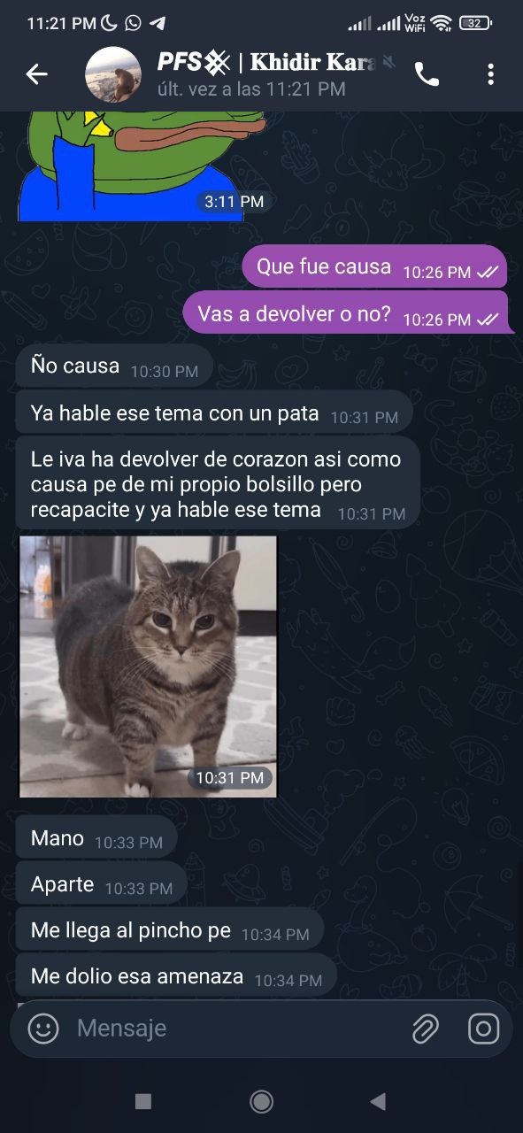The image size is (523, 1133).
Task: Start a voice call with phone icon
Action: click(427, 75)
